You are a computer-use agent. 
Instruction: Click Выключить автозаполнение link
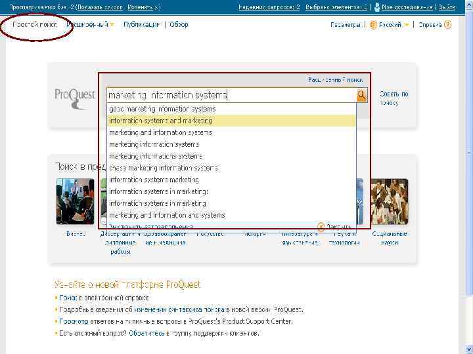click(x=151, y=226)
